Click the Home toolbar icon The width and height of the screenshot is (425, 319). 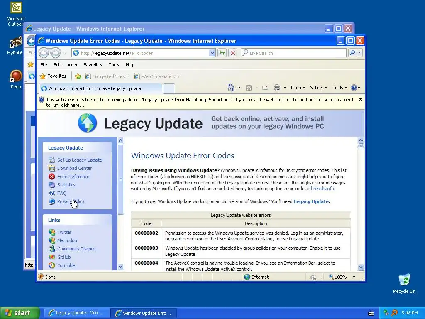tap(231, 88)
